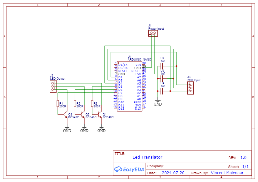
Task: Click capacitor U2 symbol
Action: pyautogui.click(x=162, y=66)
